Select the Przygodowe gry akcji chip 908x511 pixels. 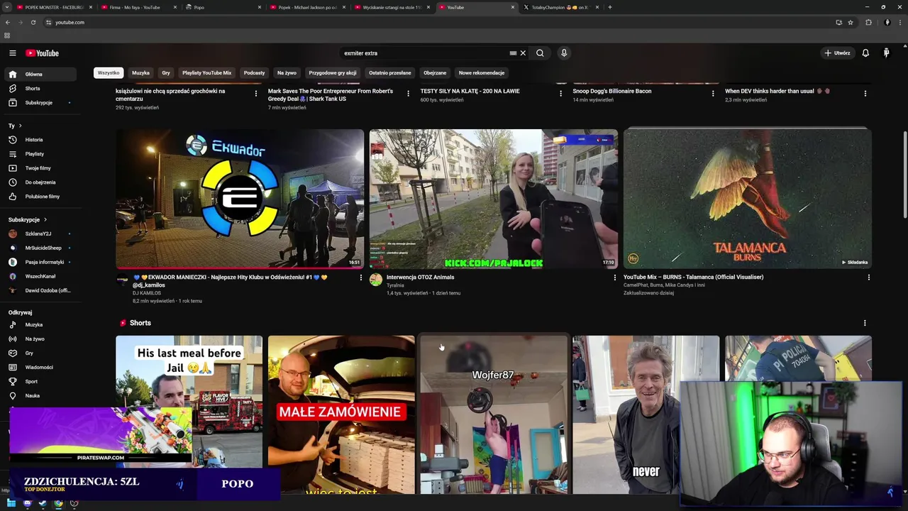click(x=333, y=72)
